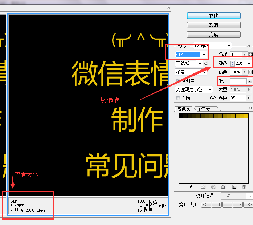This screenshot has height=225, width=253.
Task: Click the optimized GIF preview image
Action: (88, 105)
